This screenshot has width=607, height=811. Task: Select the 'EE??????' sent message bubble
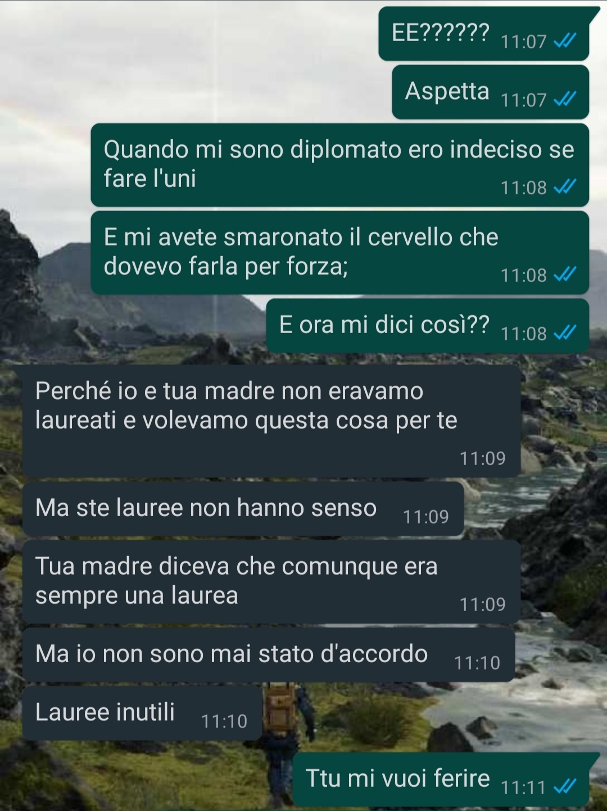pyautogui.click(x=484, y=34)
